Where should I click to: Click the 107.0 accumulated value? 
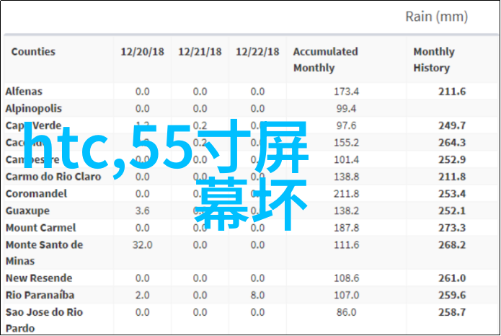coord(346,295)
